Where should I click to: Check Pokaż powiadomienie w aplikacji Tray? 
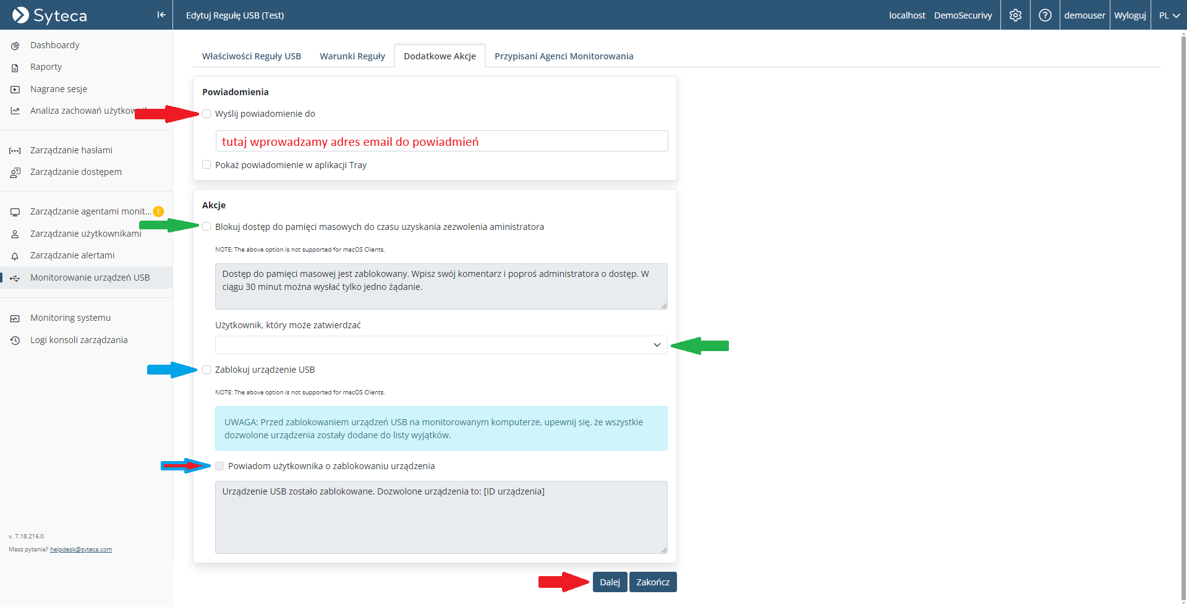pos(206,164)
